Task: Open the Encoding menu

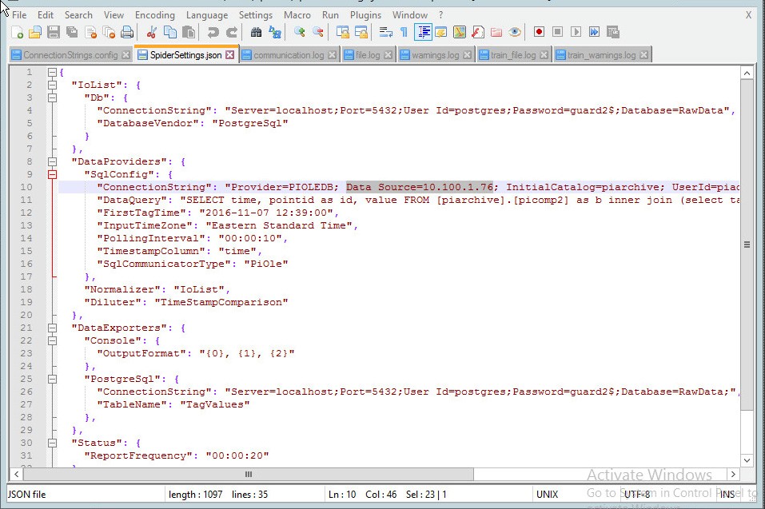Action: (154, 14)
